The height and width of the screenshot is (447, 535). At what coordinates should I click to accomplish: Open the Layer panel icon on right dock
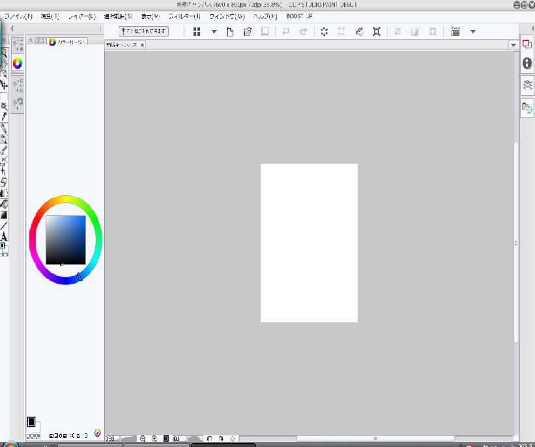click(527, 84)
